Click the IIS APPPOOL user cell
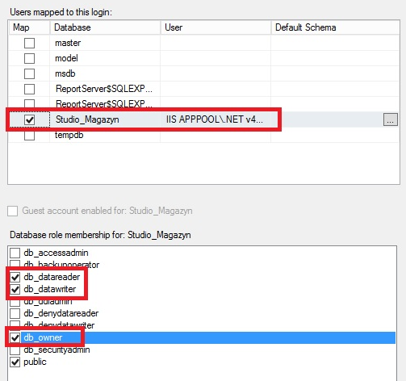This screenshot has width=406, height=381. pyautogui.click(x=214, y=119)
